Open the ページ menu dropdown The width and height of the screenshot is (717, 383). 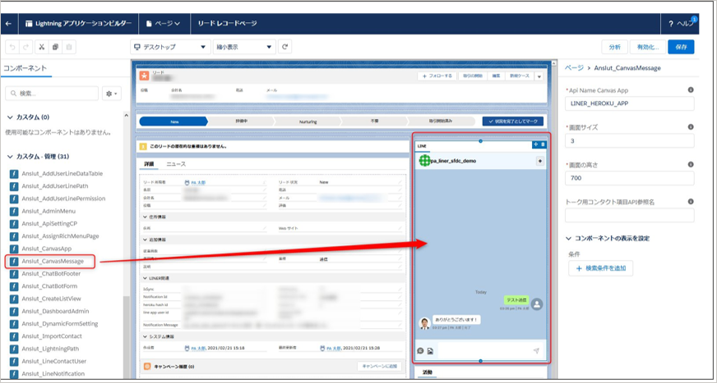click(164, 23)
